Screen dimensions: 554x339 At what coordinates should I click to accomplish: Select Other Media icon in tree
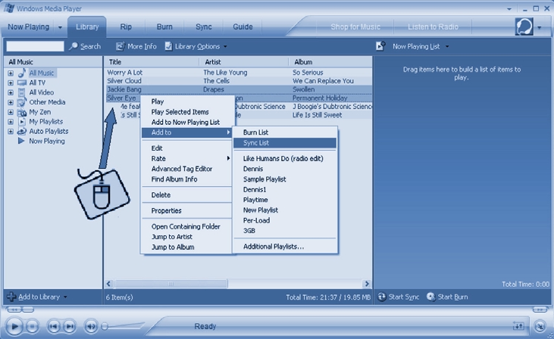tap(22, 102)
